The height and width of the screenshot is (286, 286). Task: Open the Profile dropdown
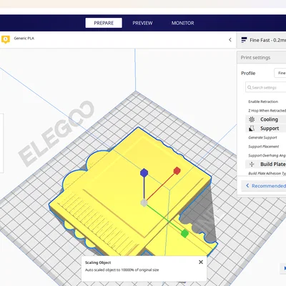click(280, 73)
